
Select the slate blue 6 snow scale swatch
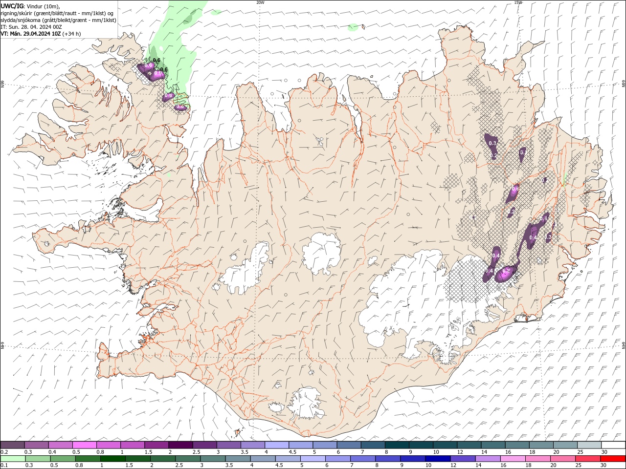tap(348, 445)
